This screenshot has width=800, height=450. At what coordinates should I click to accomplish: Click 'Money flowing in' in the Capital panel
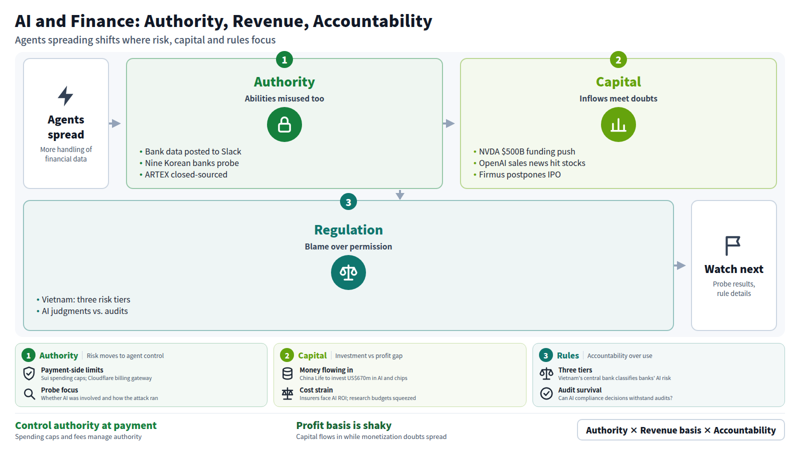(326, 370)
